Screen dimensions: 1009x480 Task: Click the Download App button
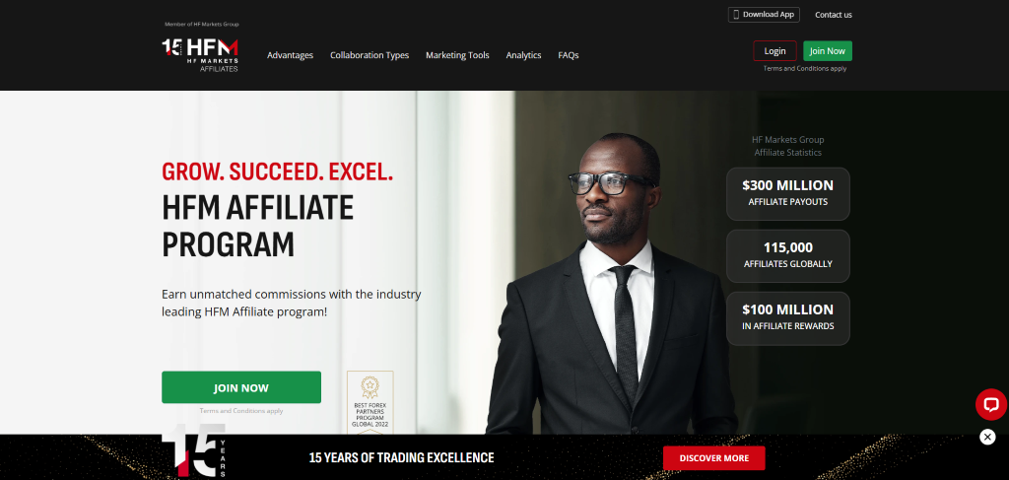[764, 15]
